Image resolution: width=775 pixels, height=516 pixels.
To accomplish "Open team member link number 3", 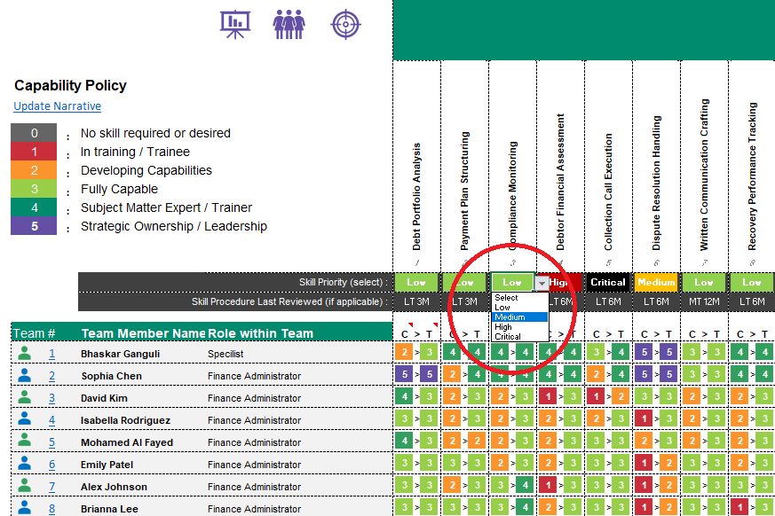I will click(51, 398).
